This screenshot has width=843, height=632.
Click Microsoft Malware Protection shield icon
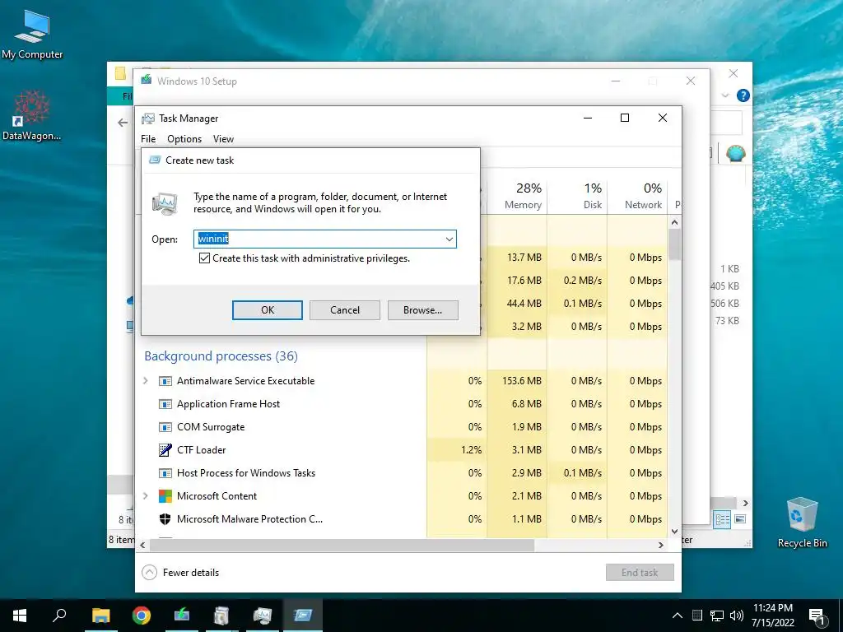coord(165,519)
